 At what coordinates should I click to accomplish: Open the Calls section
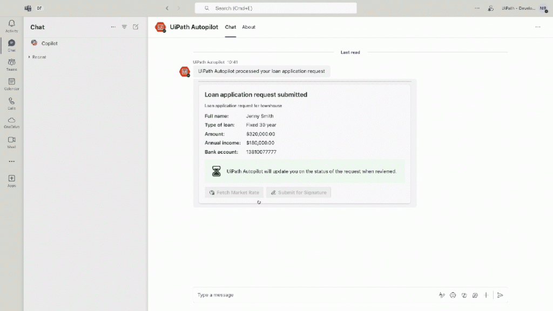point(11,103)
